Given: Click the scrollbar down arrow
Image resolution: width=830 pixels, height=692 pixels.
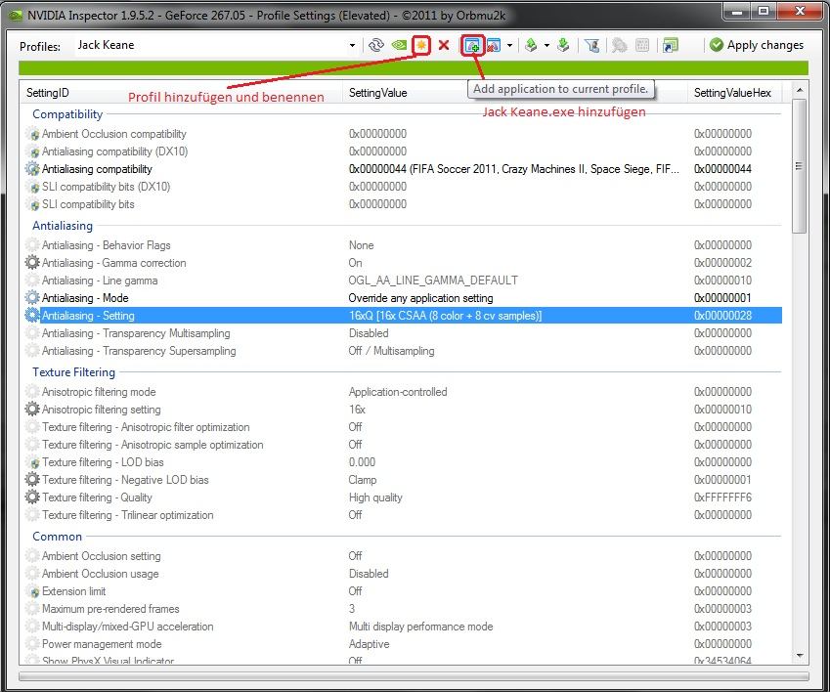Looking at the screenshot, I should (x=800, y=656).
